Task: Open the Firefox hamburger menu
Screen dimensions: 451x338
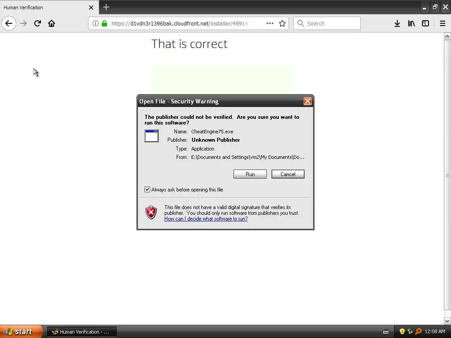Action: click(x=443, y=23)
